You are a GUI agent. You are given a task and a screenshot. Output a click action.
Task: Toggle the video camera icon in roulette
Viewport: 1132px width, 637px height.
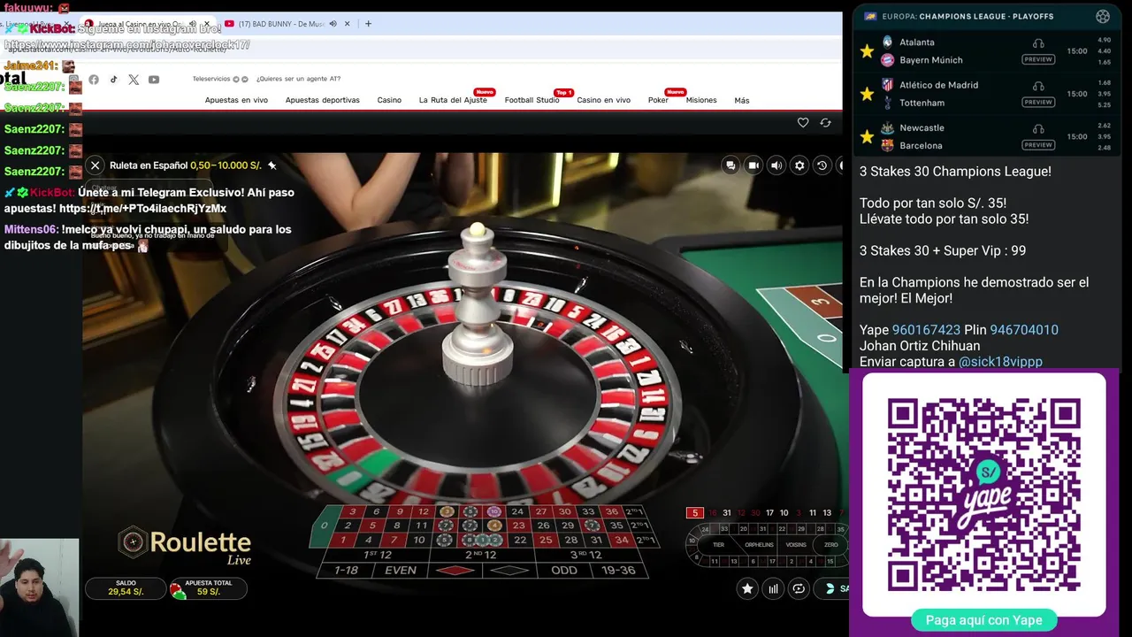point(753,165)
